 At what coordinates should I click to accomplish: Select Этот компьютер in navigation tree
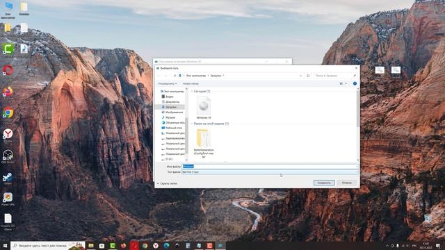point(172,92)
